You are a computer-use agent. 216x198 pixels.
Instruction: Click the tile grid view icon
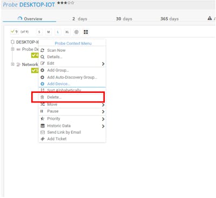click(86, 32)
